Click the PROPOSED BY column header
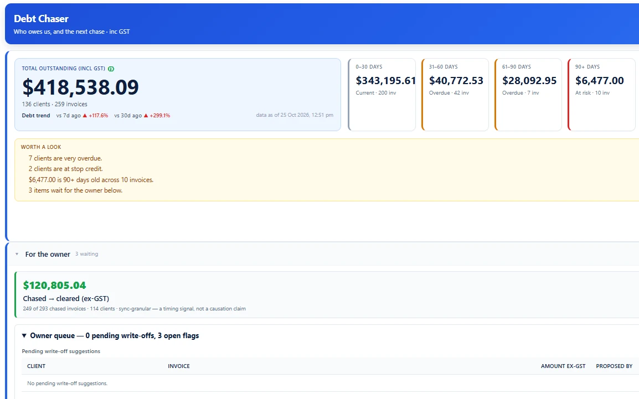 pos(614,366)
